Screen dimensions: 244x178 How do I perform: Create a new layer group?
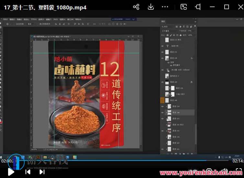[184, 154]
